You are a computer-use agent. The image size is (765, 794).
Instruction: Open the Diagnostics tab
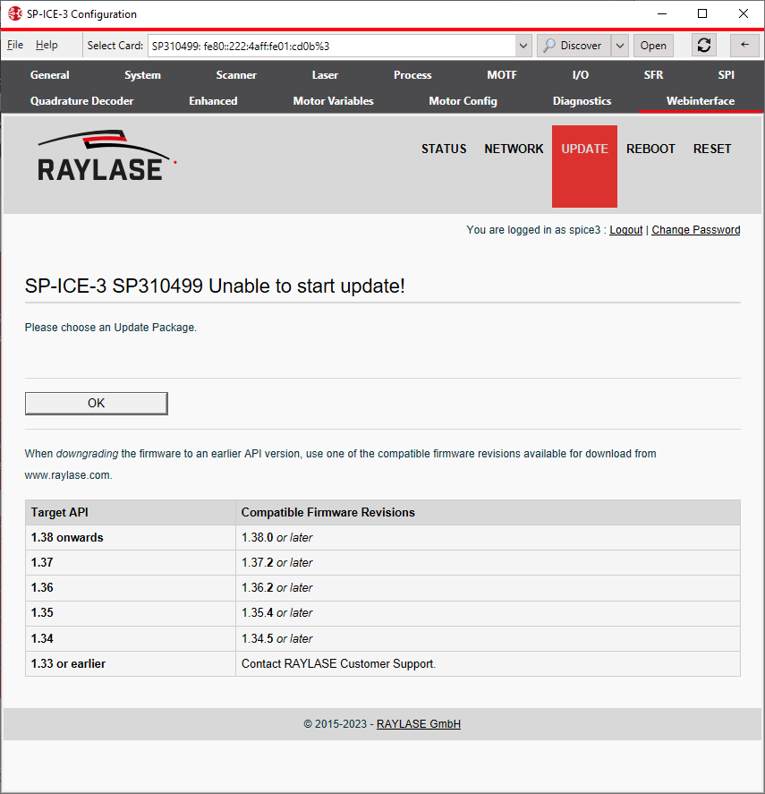582,101
